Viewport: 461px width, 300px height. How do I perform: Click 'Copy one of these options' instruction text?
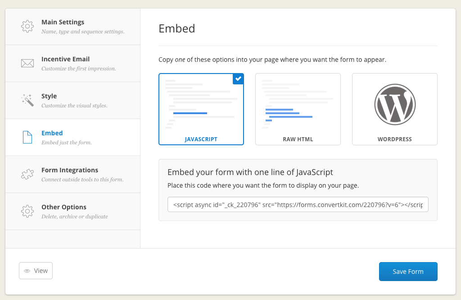coord(272,60)
